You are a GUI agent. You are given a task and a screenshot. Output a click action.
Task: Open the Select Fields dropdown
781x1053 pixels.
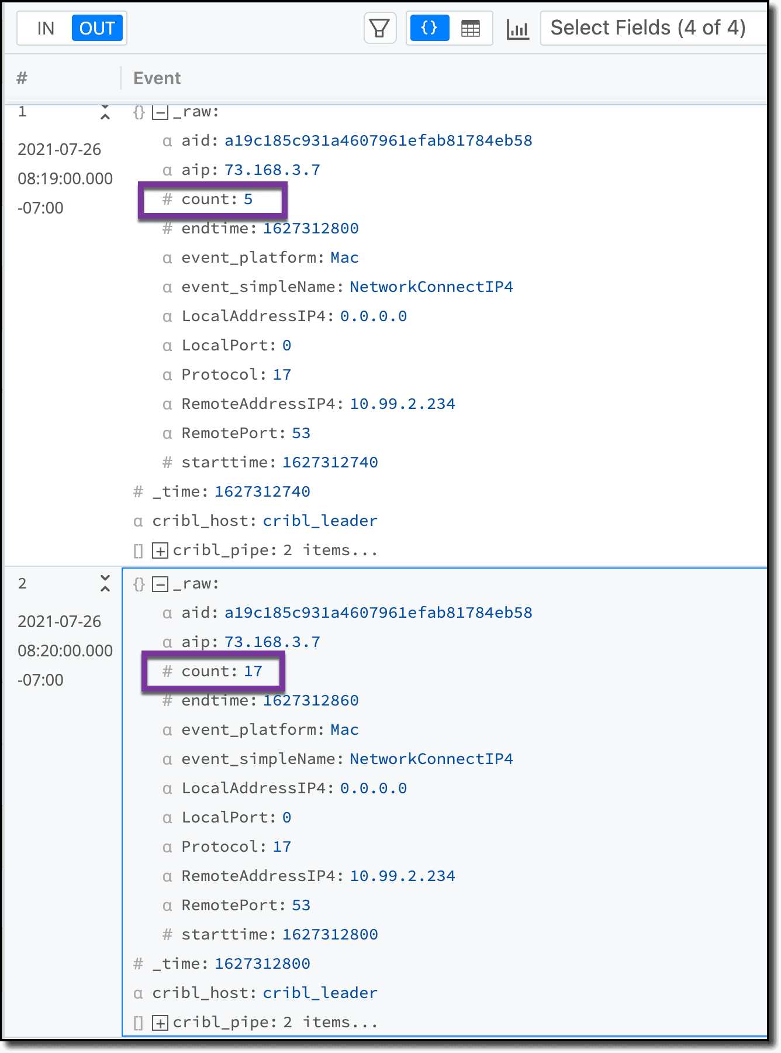[x=649, y=28]
